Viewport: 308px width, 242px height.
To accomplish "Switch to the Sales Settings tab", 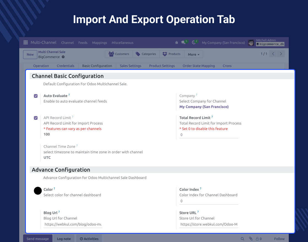I will 131,66.
